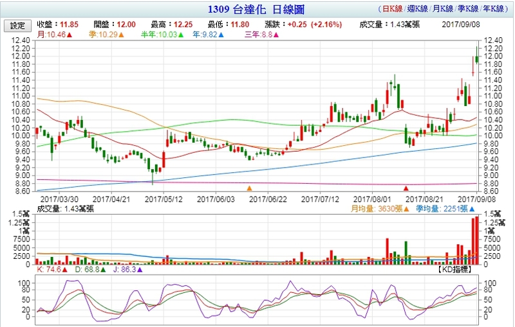Viewport: 515px width, 327px height.
Task: Click the x-axis date 2017/08/21
Action: point(424,199)
